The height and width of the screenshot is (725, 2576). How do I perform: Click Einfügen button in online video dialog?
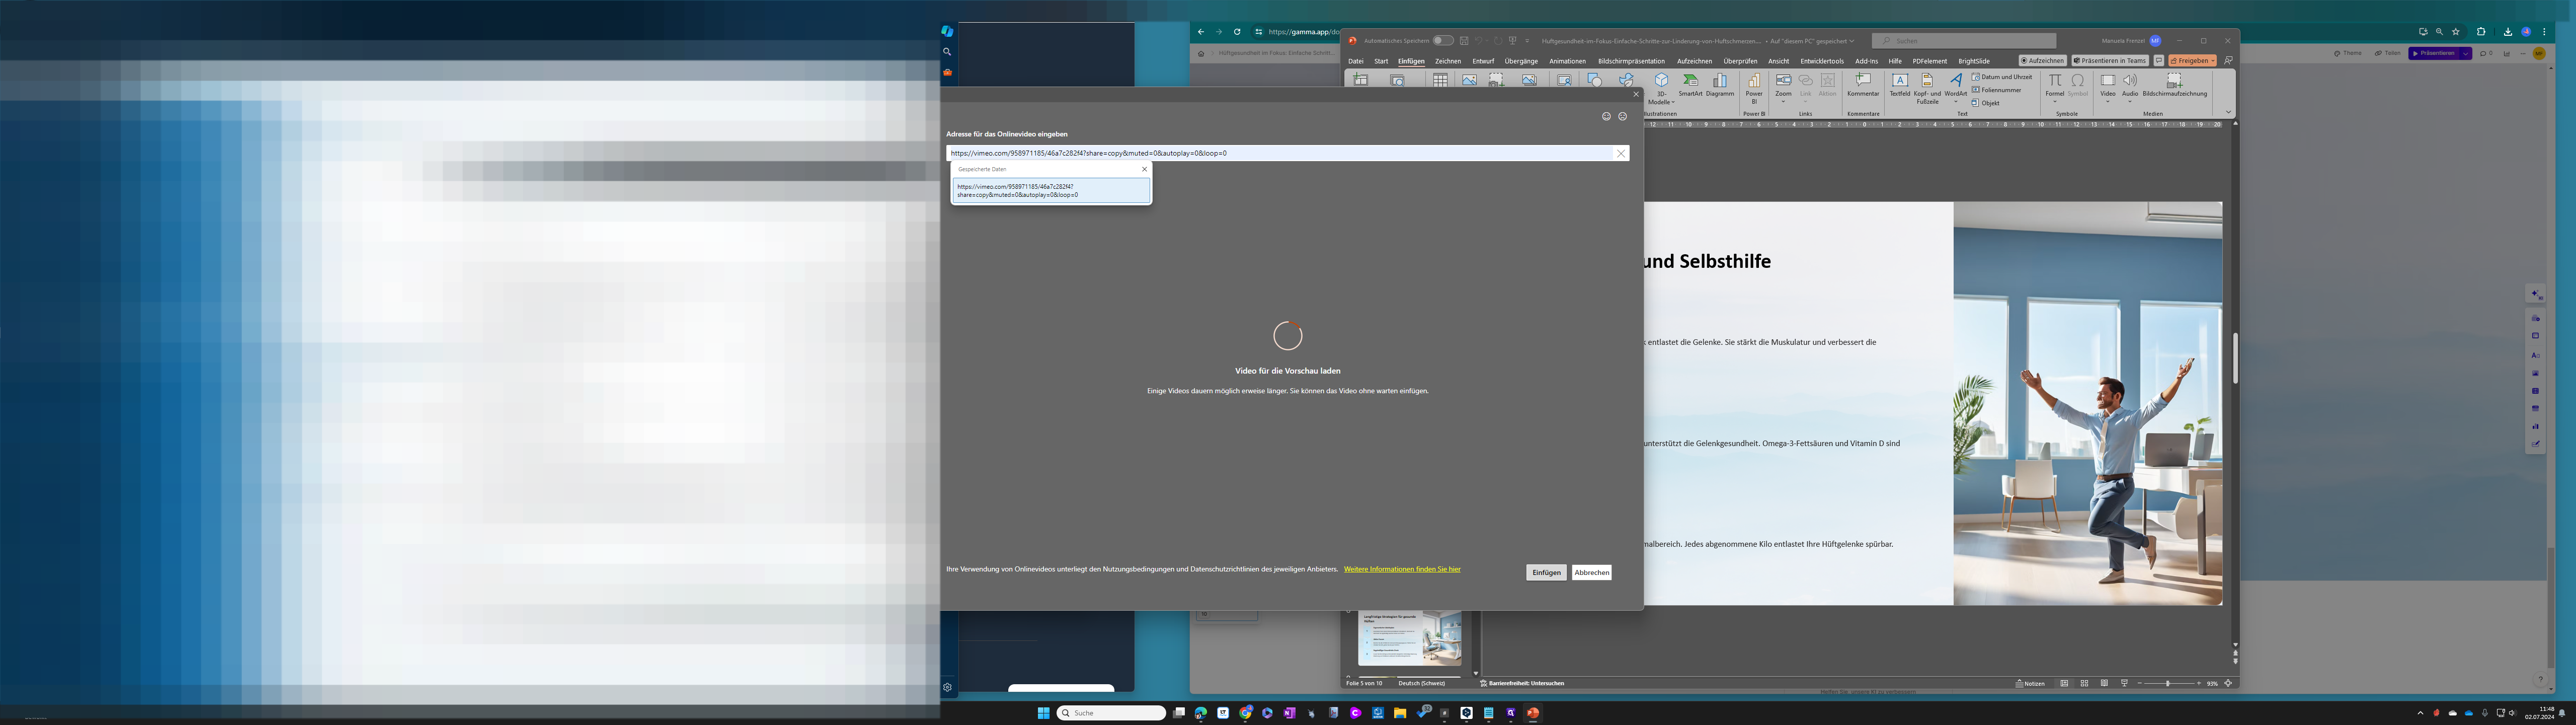(x=1546, y=573)
